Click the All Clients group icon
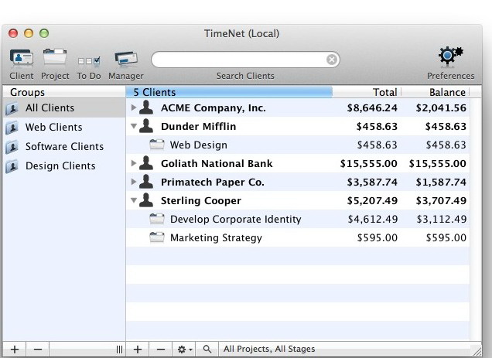 [x=12, y=108]
